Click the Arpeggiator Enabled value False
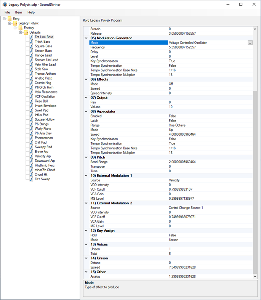This screenshot has height=300, width=261. 173,116
